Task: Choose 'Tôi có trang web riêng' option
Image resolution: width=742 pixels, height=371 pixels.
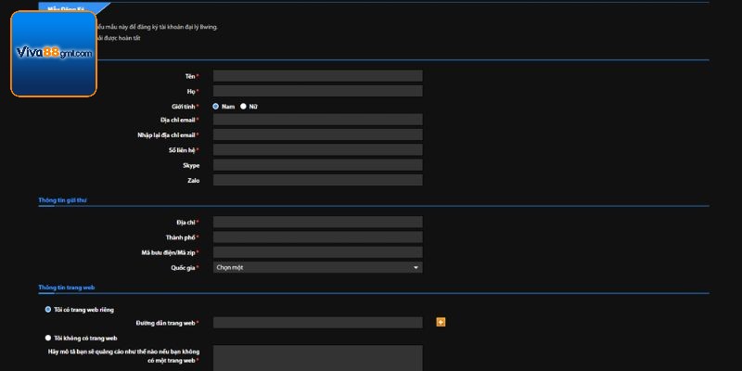Action: 48,309
